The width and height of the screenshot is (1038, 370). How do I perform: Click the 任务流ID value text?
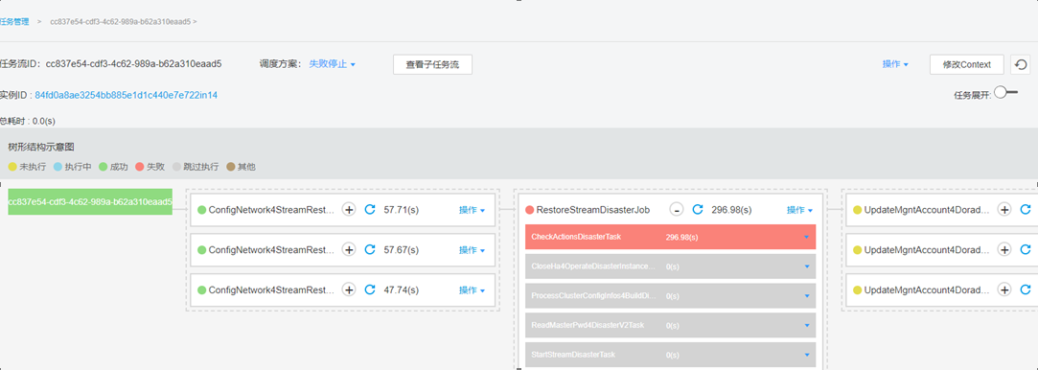coord(133,64)
